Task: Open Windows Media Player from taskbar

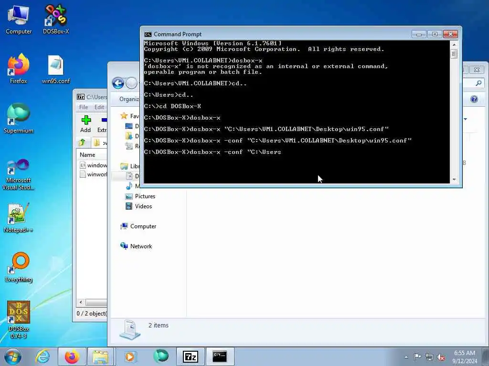Action: pyautogui.click(x=130, y=356)
